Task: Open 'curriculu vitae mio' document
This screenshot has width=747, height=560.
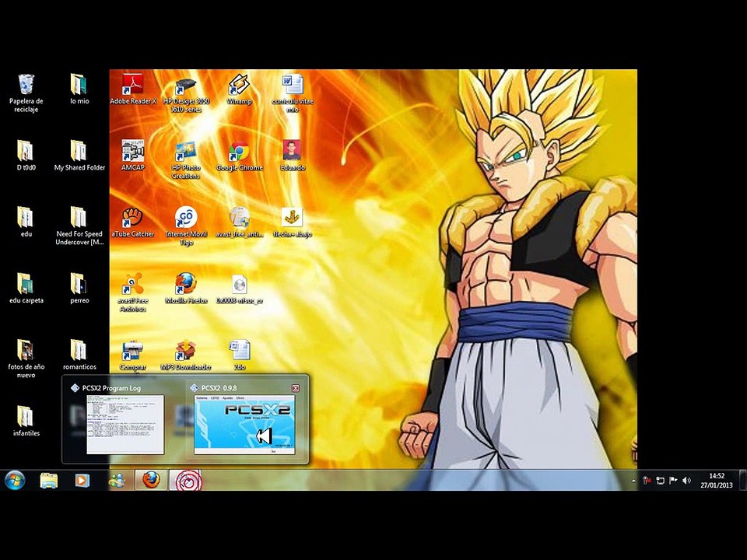Action: point(292,85)
